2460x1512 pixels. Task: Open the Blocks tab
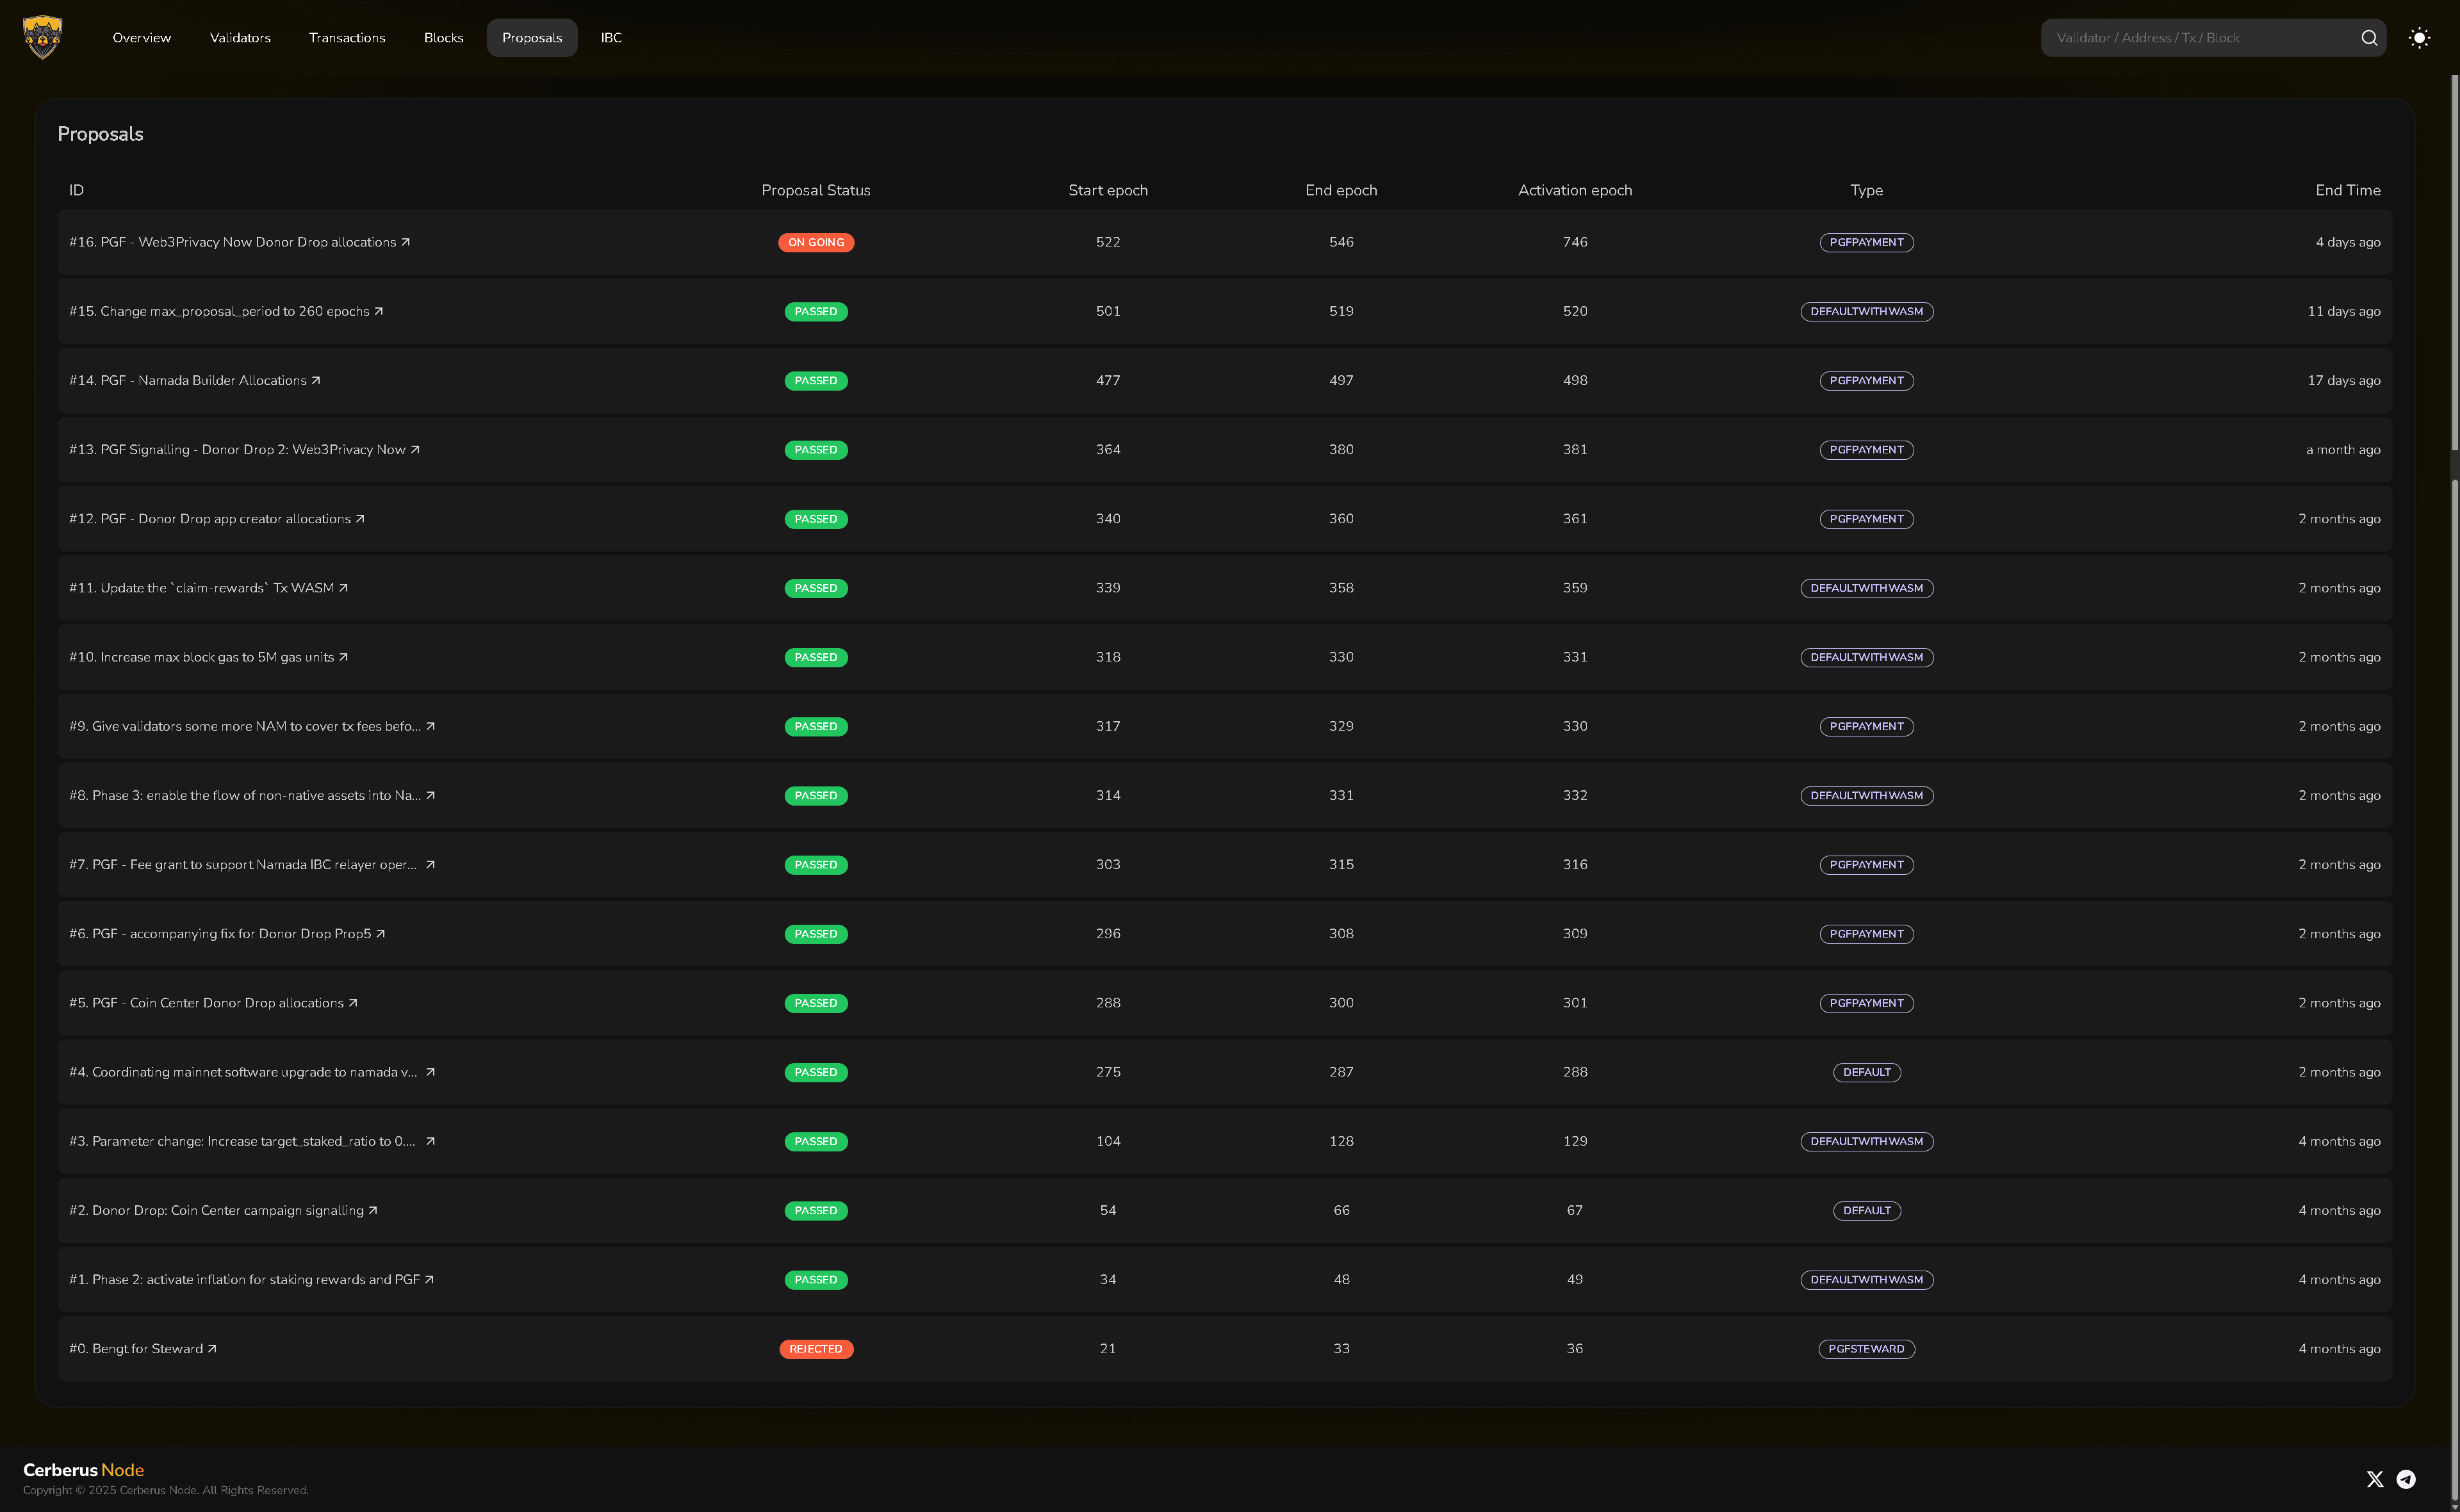(x=443, y=38)
